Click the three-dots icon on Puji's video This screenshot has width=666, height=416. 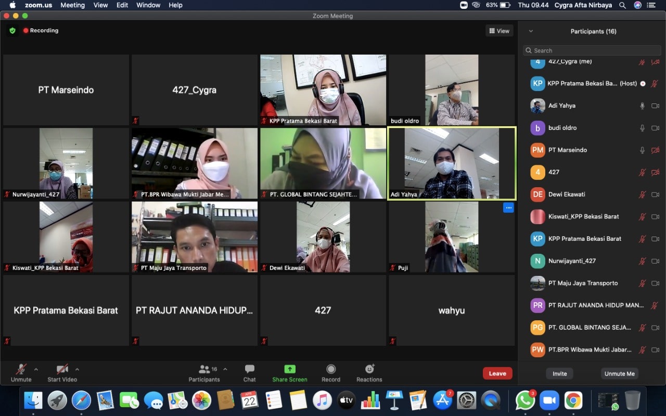click(508, 208)
